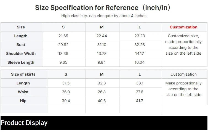The image size is (208, 133).
Task: Select the Size of skirts header
Action: pos(23,74)
